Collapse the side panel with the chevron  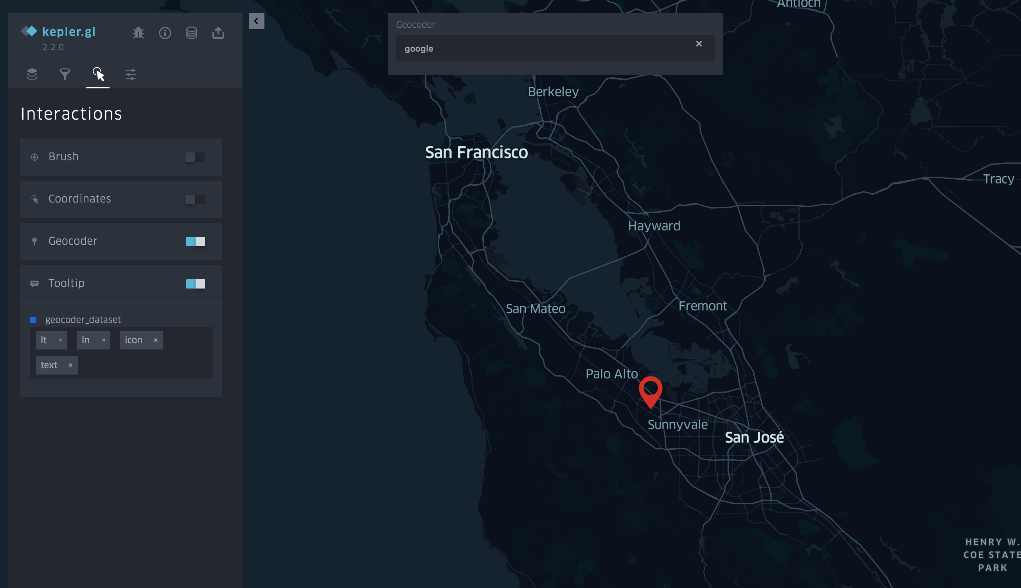point(257,21)
